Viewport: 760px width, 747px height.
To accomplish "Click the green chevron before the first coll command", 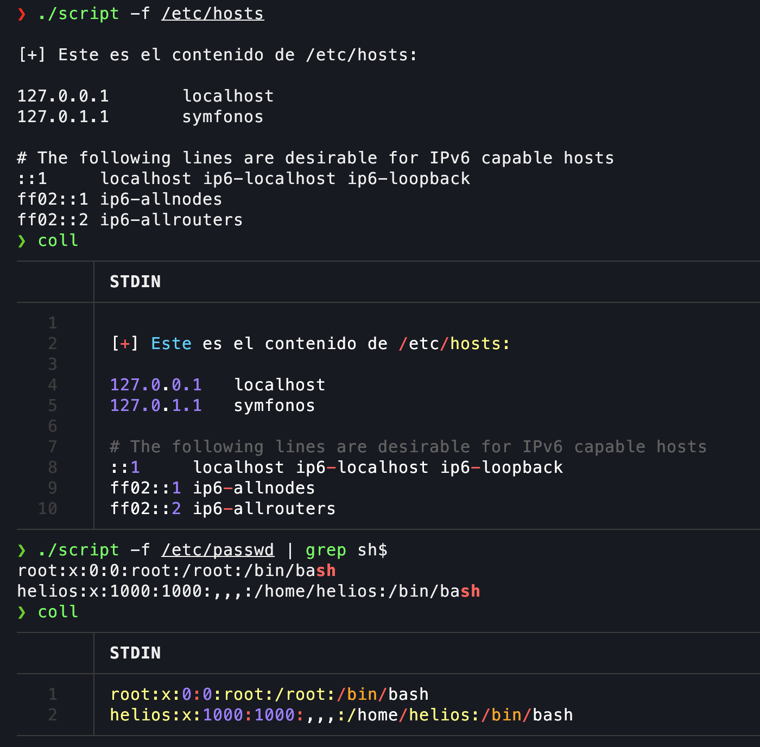I will pyautogui.click(x=22, y=241).
